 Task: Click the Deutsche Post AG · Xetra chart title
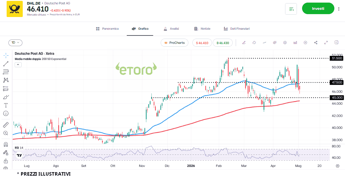(x=35, y=54)
